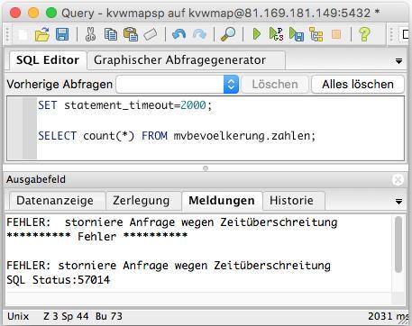This screenshot has width=412, height=326.
Task: Save query using the floppy disk icon
Action: tap(62, 34)
